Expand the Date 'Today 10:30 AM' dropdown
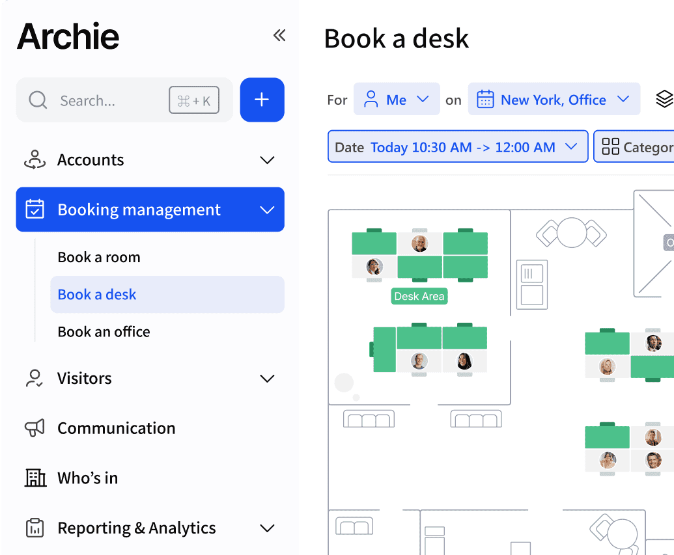 (457, 146)
